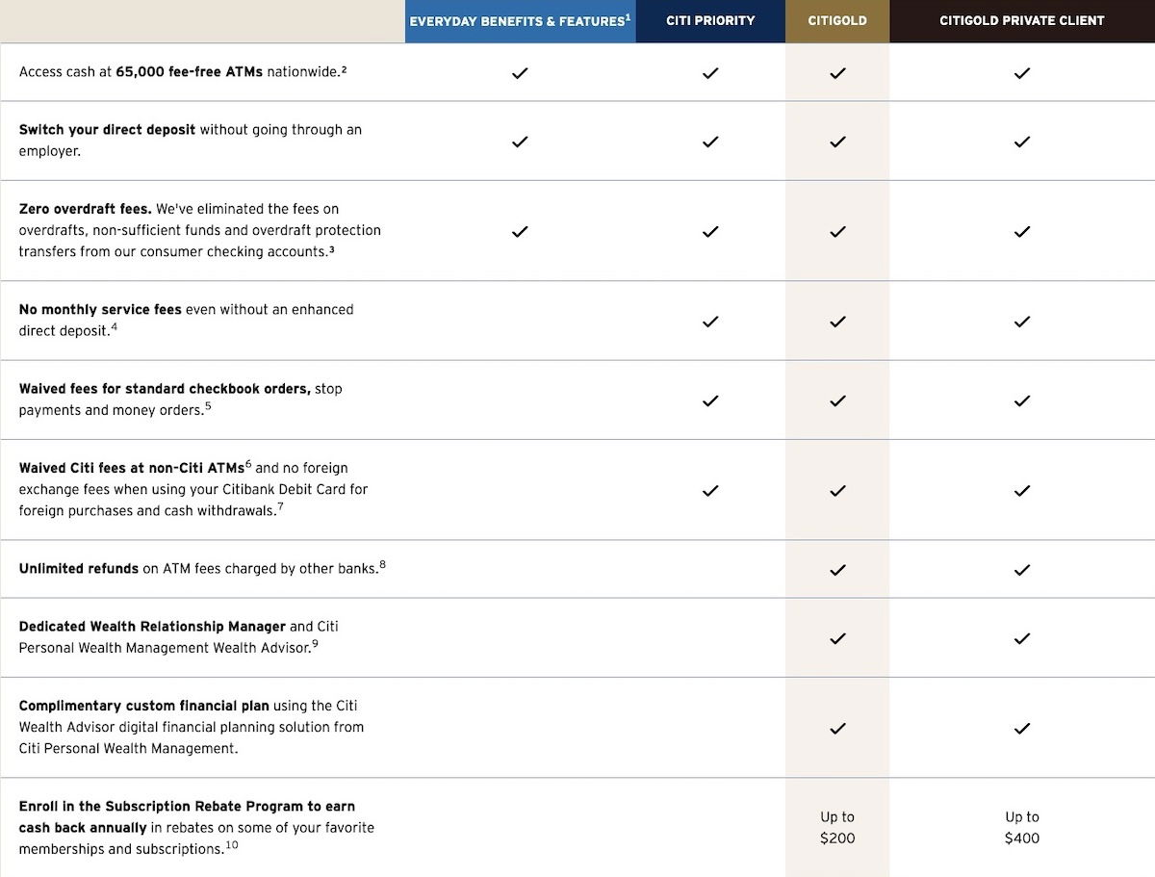Click 'Waived fees for standard checkbook orders' text
1155x877 pixels.
[x=165, y=389]
